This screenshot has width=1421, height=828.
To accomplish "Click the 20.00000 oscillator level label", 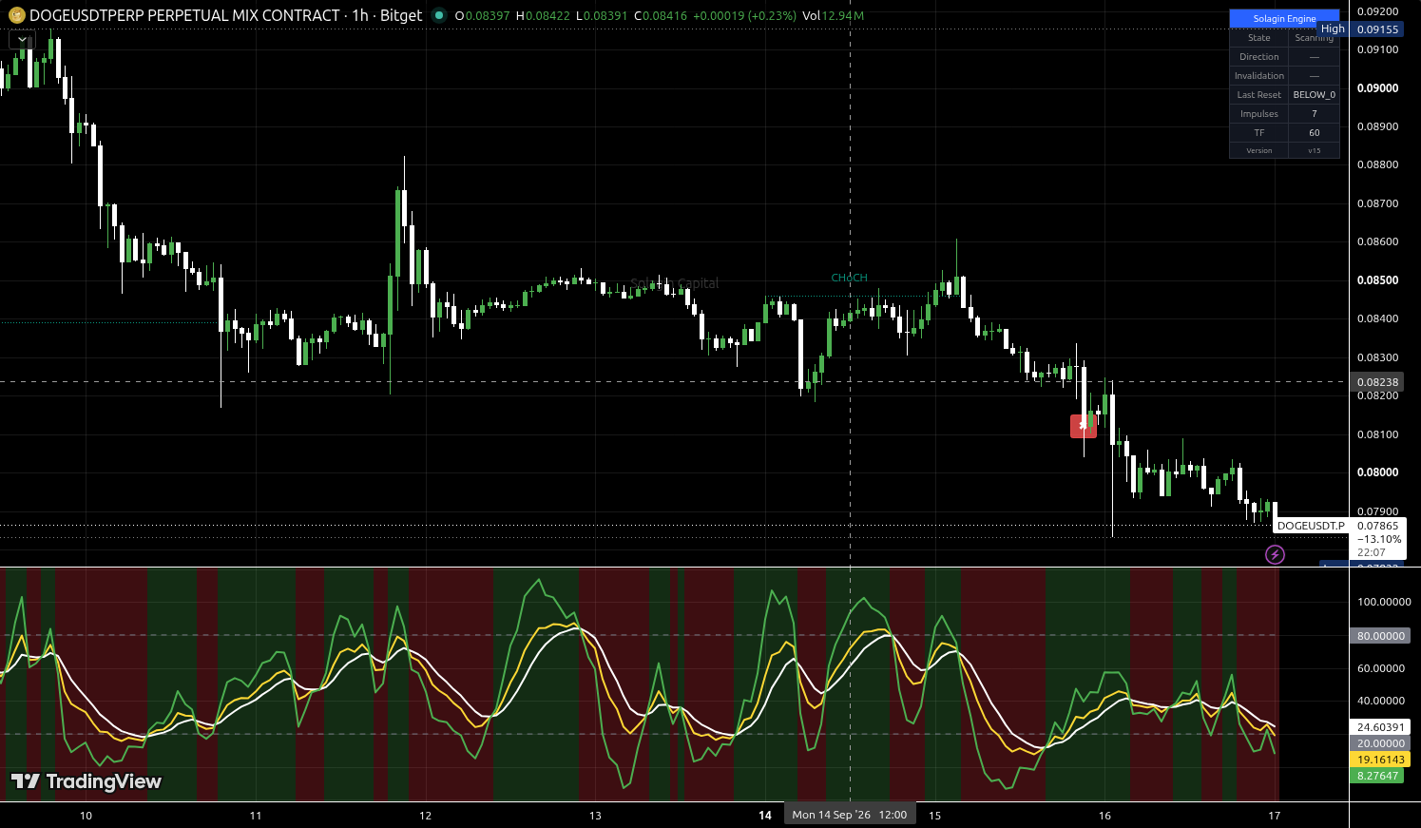I will (x=1380, y=743).
